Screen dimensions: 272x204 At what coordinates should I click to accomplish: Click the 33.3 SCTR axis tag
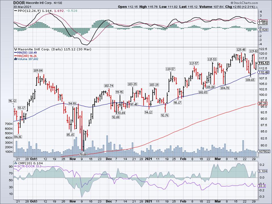(x=262, y=186)
